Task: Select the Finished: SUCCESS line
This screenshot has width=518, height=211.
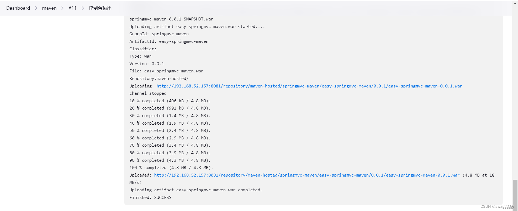Action: pyautogui.click(x=151, y=197)
